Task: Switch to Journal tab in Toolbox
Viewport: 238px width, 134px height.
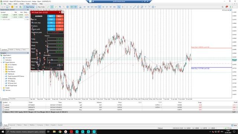Action: pos(60,125)
